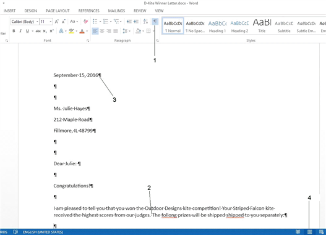Toggle bold formatting
This screenshot has width=326, height=235.
click(x=14, y=31)
